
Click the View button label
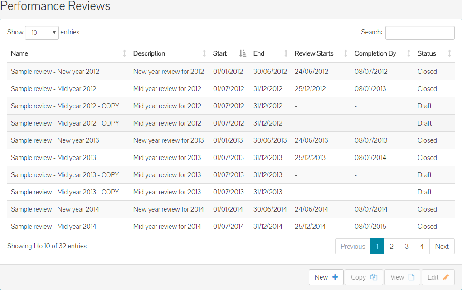click(397, 277)
